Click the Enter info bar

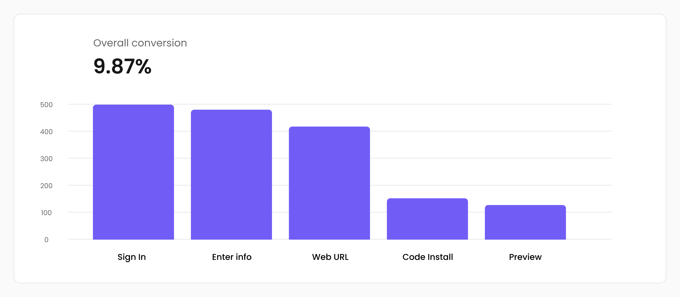pos(231,175)
